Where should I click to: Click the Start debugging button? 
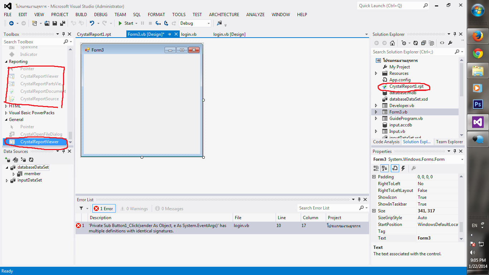point(126,23)
